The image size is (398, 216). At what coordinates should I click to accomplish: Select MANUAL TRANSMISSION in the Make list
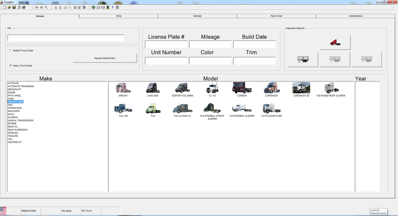tap(21, 120)
